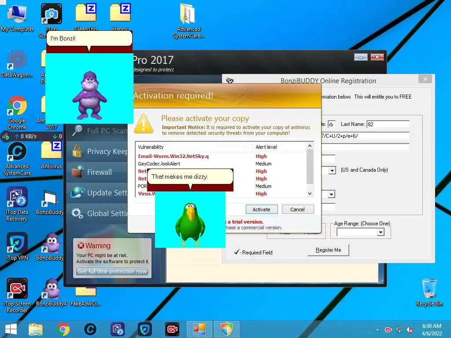Viewport: 451px width, 338px height.
Task: Launch Chrome from the taskbar
Action: click(63, 329)
